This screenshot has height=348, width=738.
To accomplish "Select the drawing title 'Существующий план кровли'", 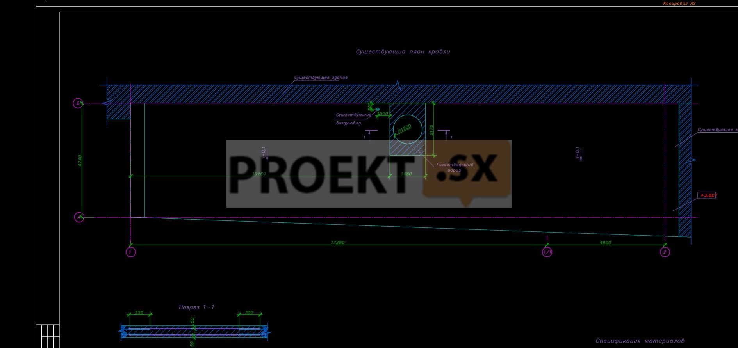I will tap(403, 51).
